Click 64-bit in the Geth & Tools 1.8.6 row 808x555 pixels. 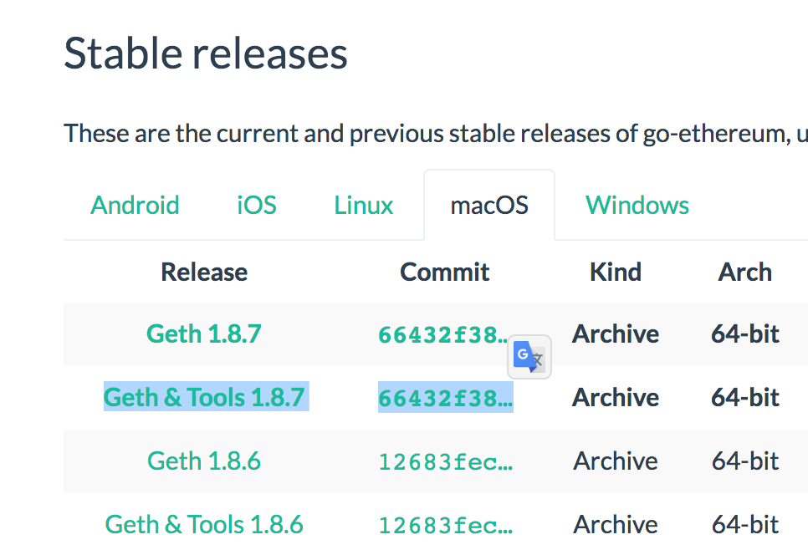point(745,524)
